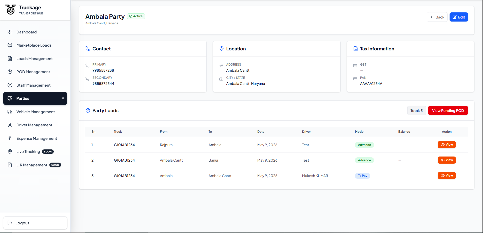Click the Logout arrow icon

pyautogui.click(x=10, y=223)
